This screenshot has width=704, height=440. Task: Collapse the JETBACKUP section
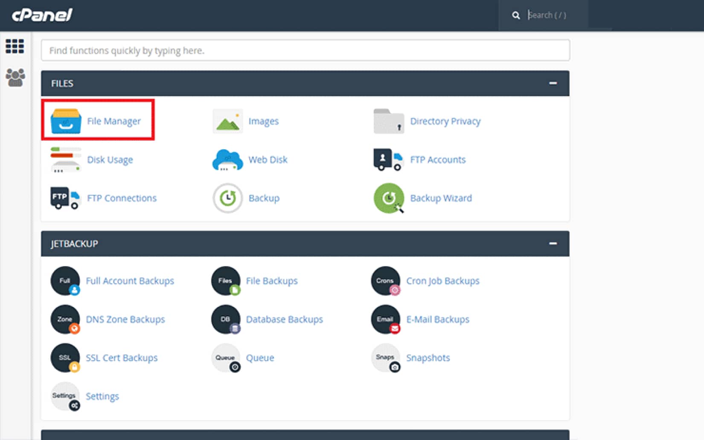[554, 243]
